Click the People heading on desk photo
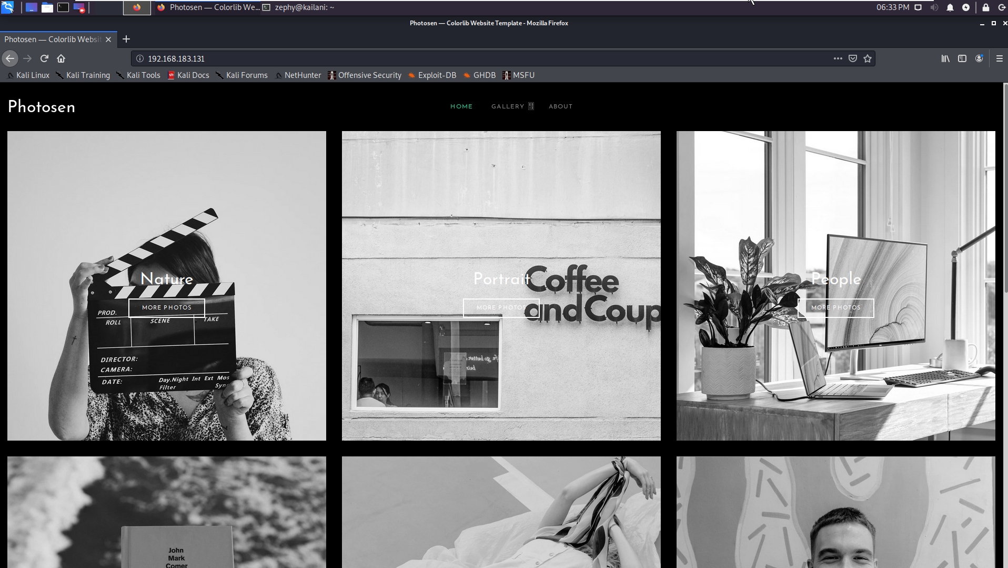Viewport: 1008px width, 568px height. coord(836,279)
